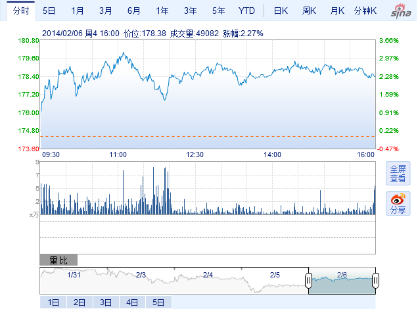The image size is (418, 309).
Task: Select the 5日 period tab
Action: [x=49, y=11]
